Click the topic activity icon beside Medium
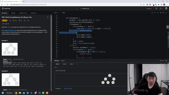This screenshot has height=95, width=169. pyautogui.click(x=10, y=21)
